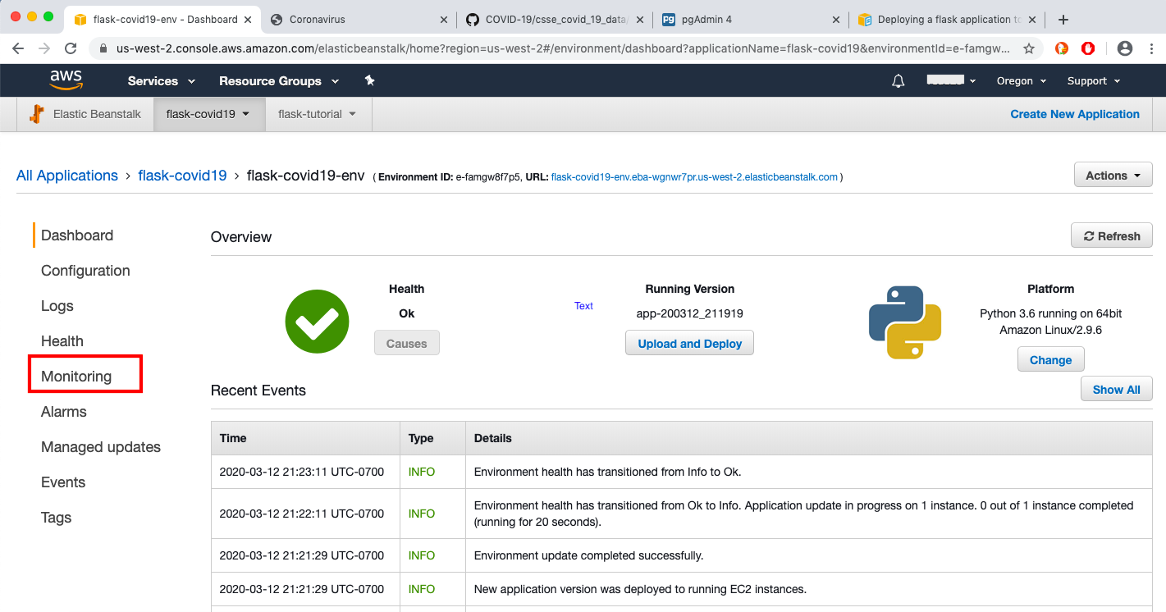This screenshot has width=1166, height=612.
Task: Click the pin shortcut icon in AWS navbar
Action: 369,80
